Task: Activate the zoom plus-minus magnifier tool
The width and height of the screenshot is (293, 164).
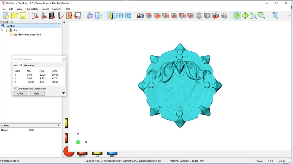Action: (253, 16)
